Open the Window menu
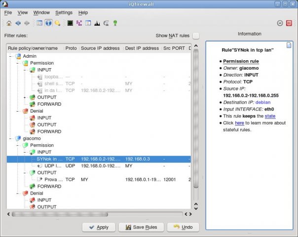298x237 pixels. pyautogui.click(x=41, y=12)
